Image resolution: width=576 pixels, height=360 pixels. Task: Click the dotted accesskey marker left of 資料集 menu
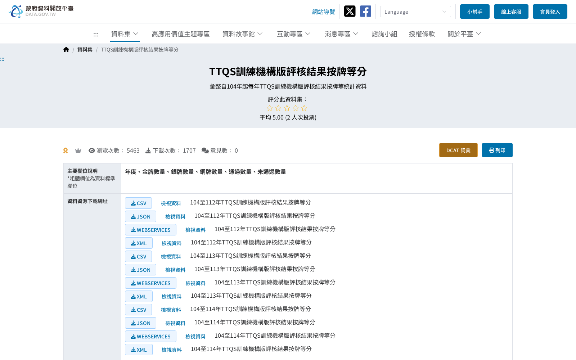click(x=96, y=35)
